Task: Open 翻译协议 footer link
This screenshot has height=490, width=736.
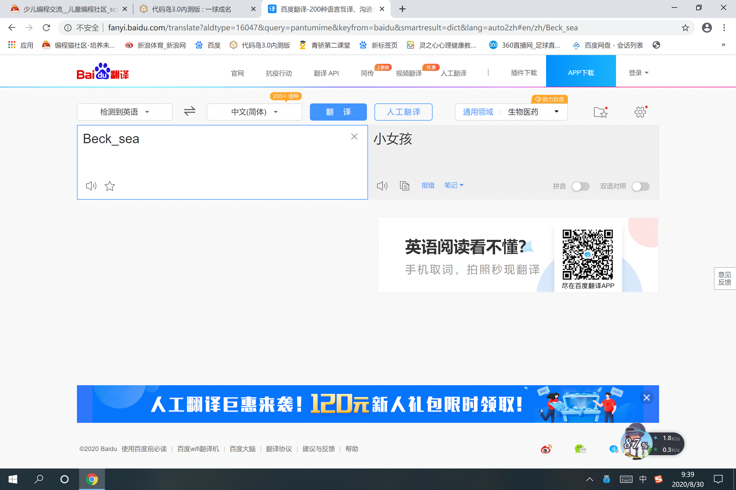Action: tap(279, 449)
